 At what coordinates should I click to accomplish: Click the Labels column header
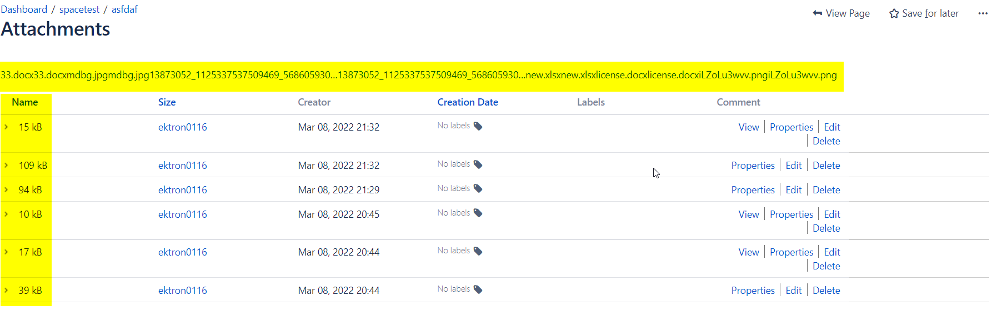[591, 102]
